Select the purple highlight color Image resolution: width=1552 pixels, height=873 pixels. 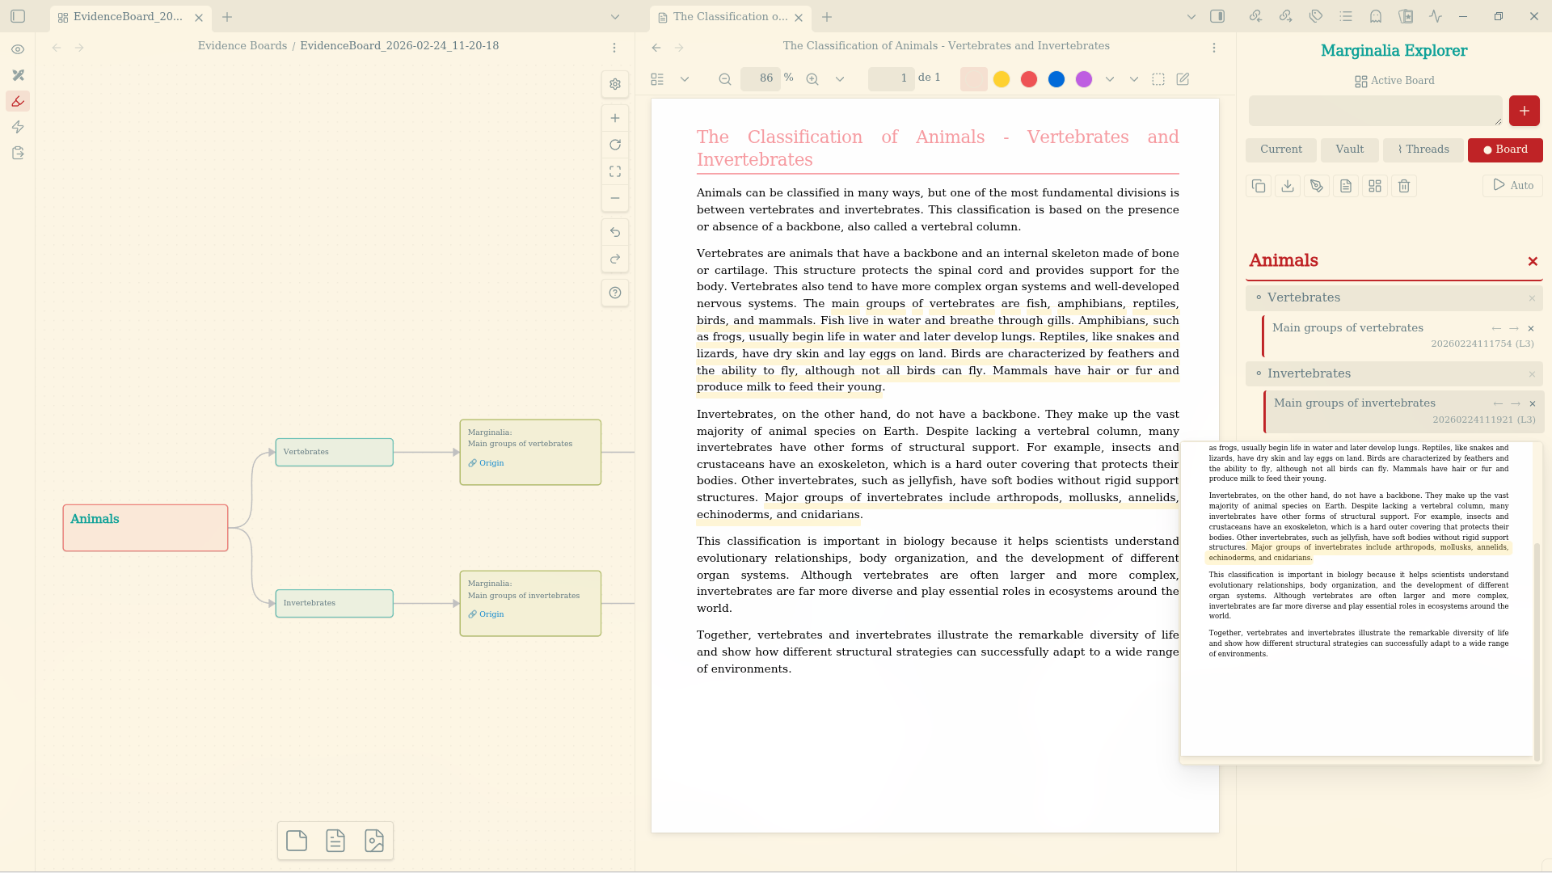click(x=1084, y=79)
